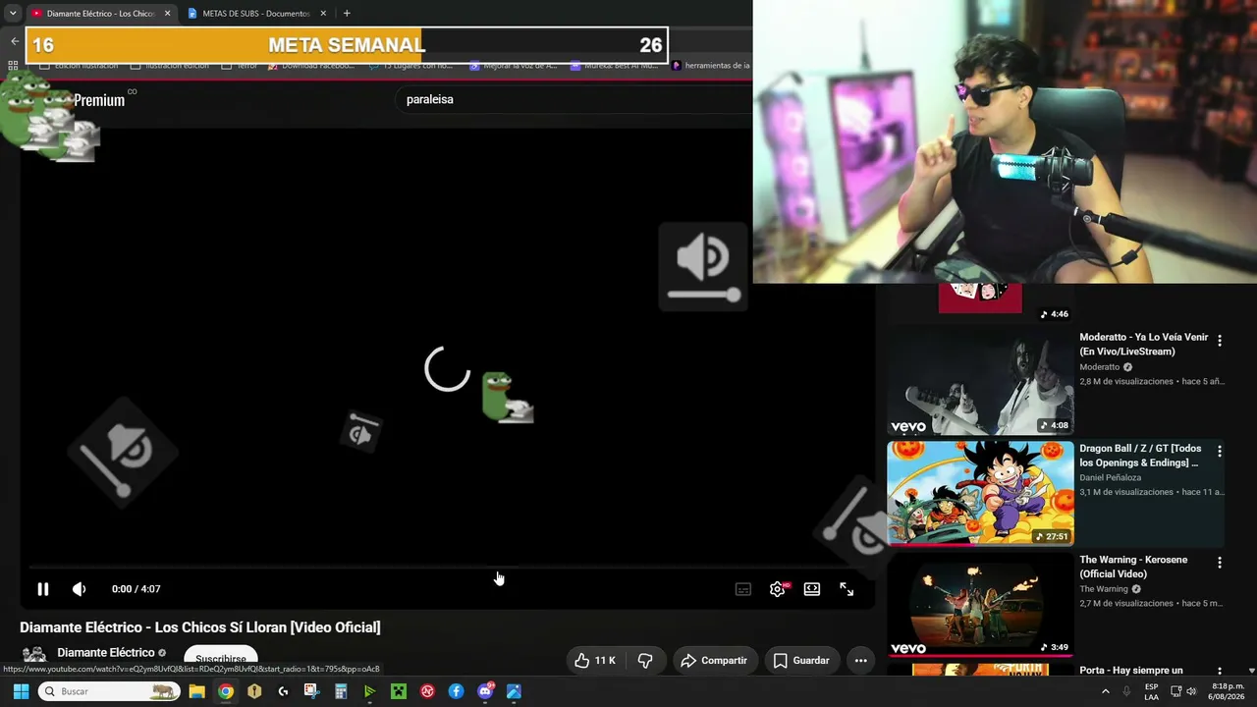Screen dimensions: 1257x707
Task: Switch the player to theater mode
Action: pyautogui.click(x=812, y=589)
